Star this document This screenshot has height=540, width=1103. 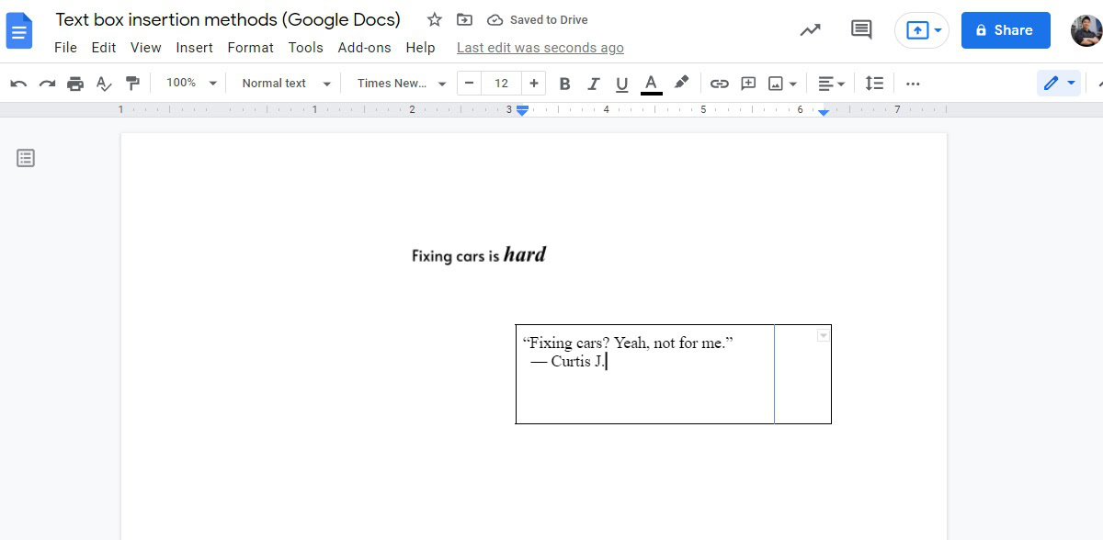[x=435, y=20]
